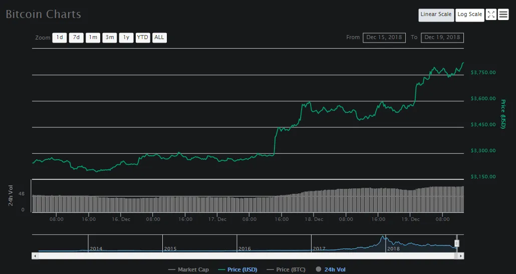
Task: Set zoom range to 1y
Action: pyautogui.click(x=126, y=38)
